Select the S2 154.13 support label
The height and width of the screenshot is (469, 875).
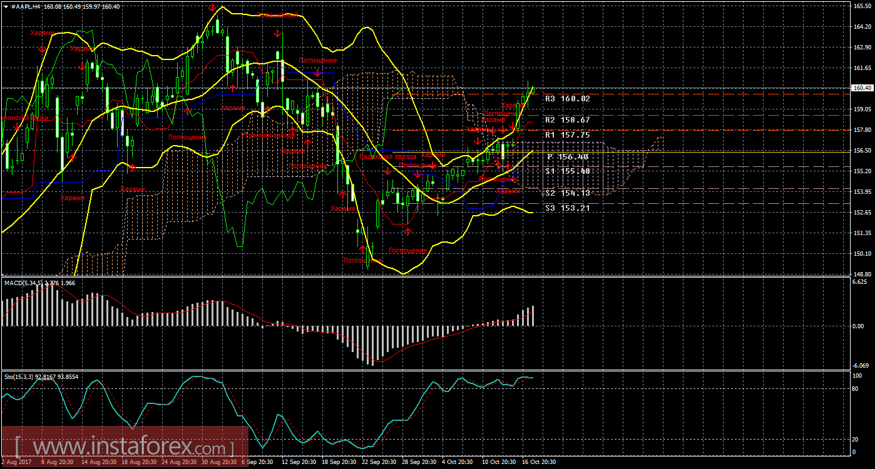(566, 193)
